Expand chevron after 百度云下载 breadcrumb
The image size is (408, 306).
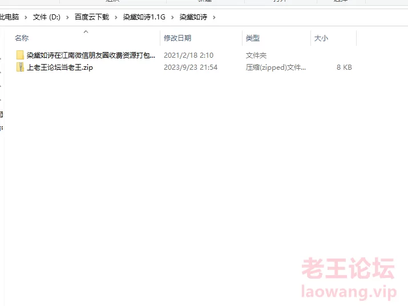tap(116, 18)
